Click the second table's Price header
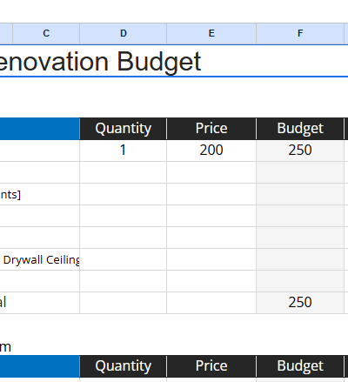This screenshot has width=348, height=382. (x=211, y=366)
